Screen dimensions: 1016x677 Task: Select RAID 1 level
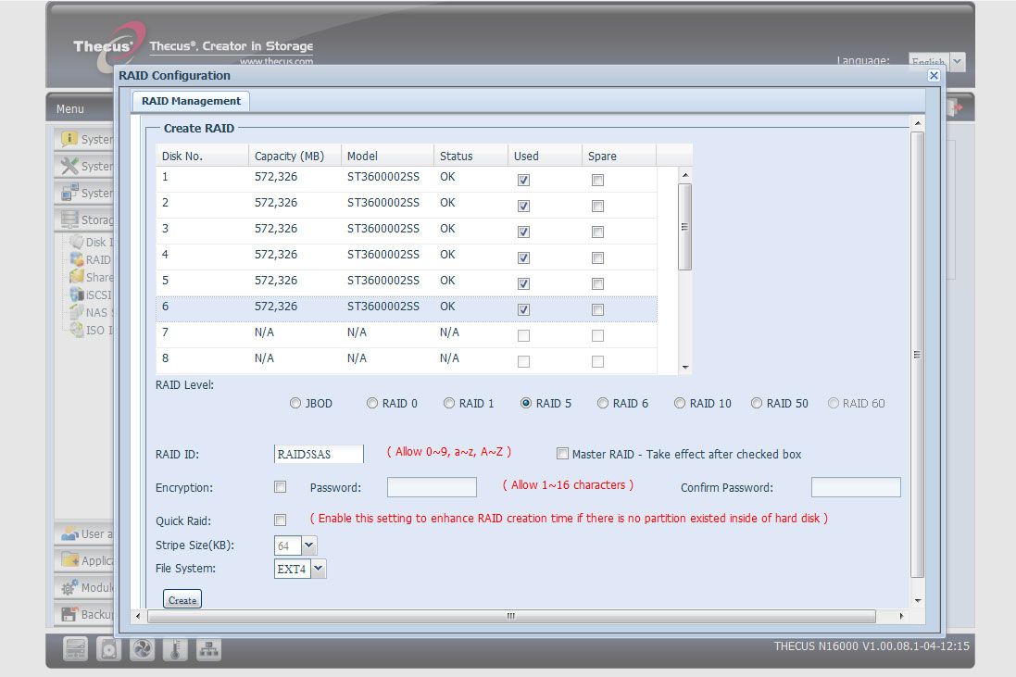449,403
